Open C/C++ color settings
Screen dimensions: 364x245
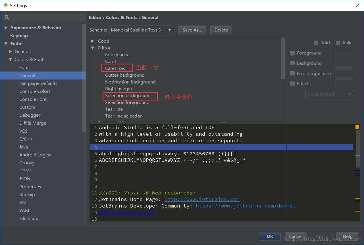[26, 139]
